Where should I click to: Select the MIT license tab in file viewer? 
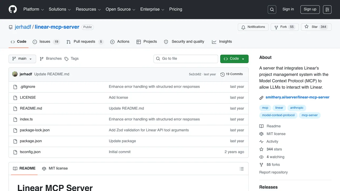pos(55,168)
